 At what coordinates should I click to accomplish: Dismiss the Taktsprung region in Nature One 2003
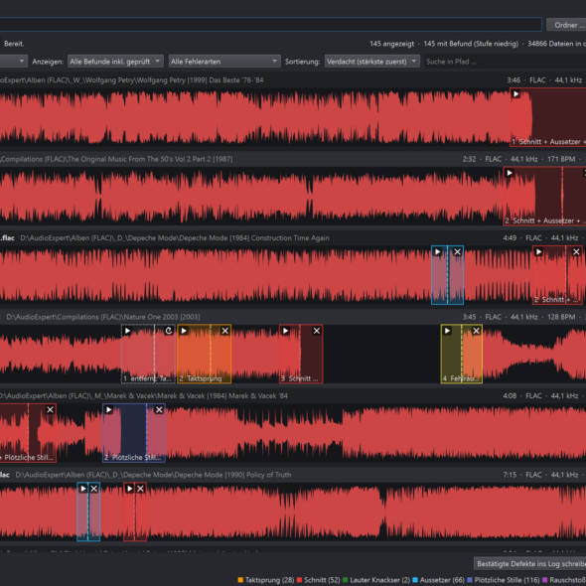(225, 331)
